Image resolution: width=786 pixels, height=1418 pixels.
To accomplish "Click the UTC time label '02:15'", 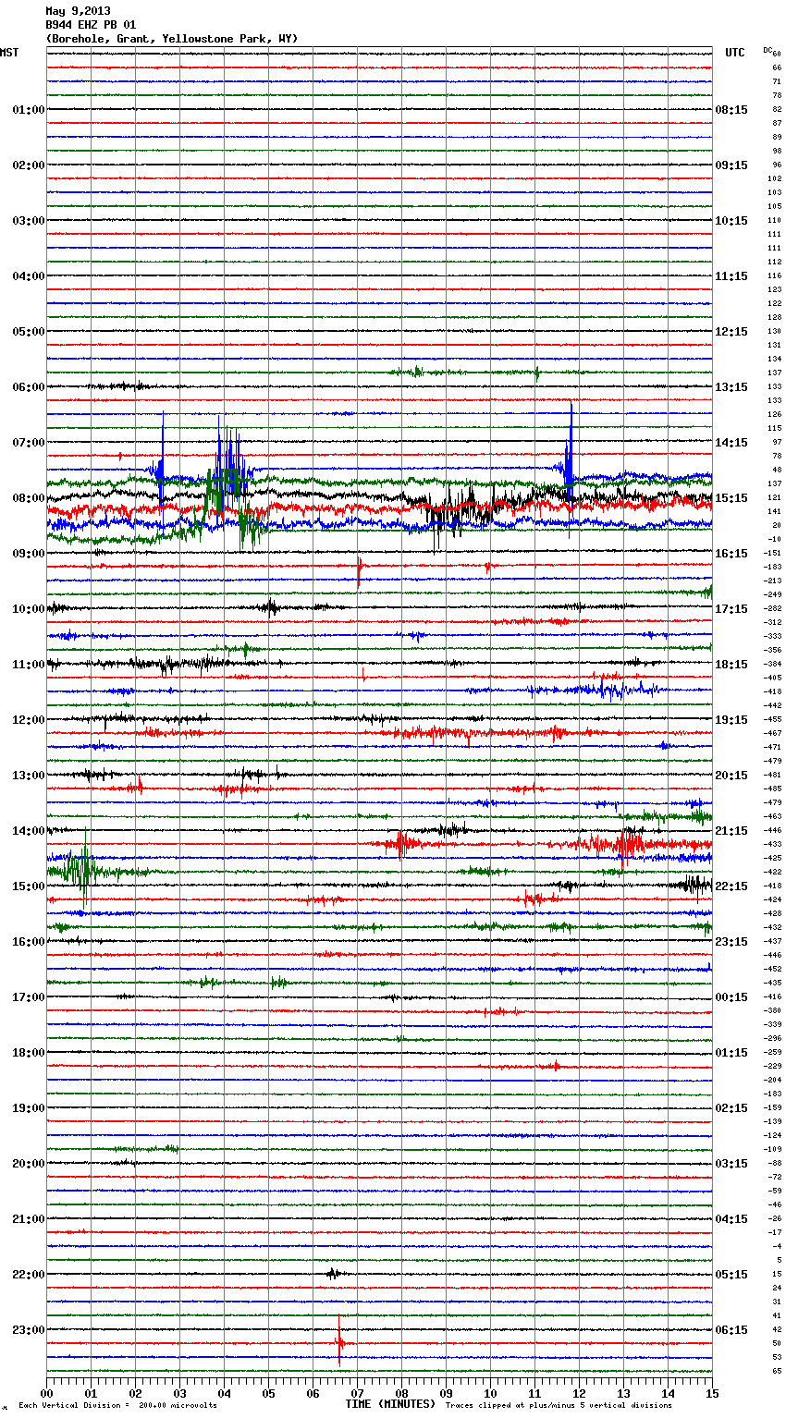I will 731,1108.
